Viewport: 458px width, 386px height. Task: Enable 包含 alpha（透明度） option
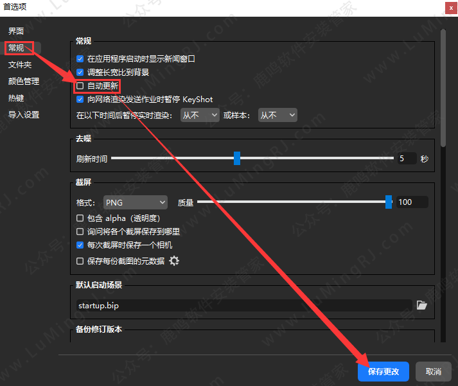pos(80,218)
